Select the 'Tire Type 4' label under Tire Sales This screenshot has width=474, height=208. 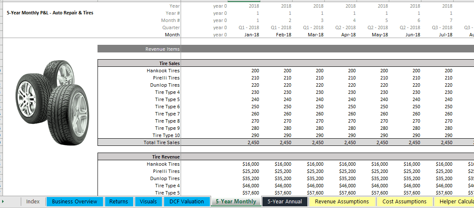(167, 92)
